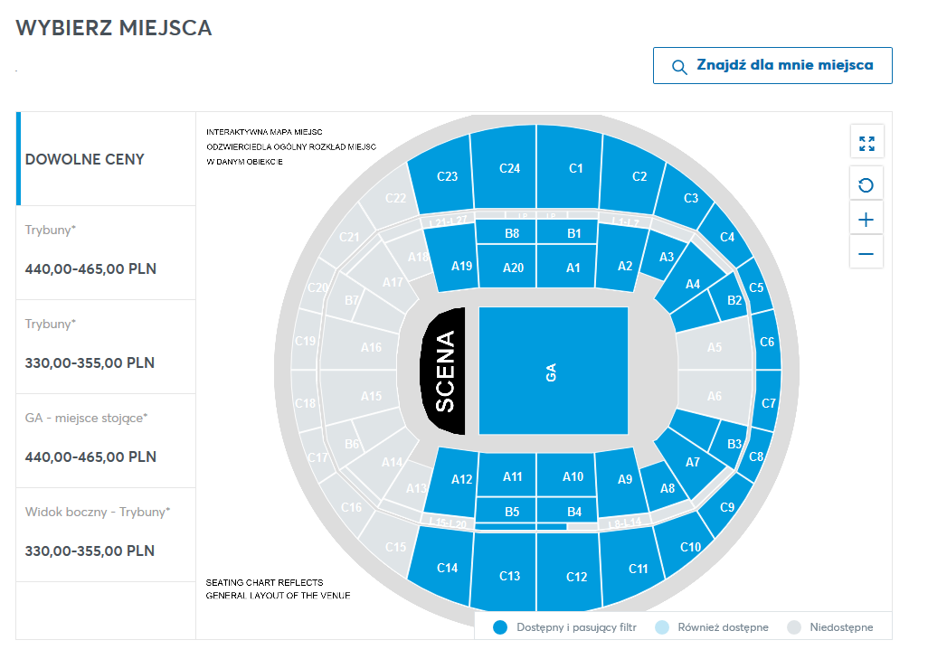This screenshot has height=659, width=928.
Task: Select the GA standing area on map
Action: (553, 371)
